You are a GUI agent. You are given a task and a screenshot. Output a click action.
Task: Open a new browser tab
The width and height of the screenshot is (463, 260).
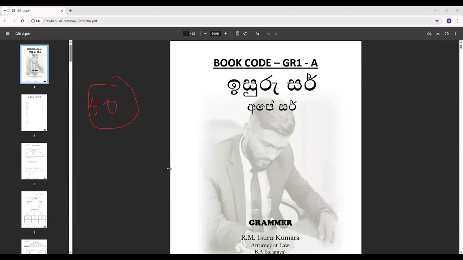[70, 11]
